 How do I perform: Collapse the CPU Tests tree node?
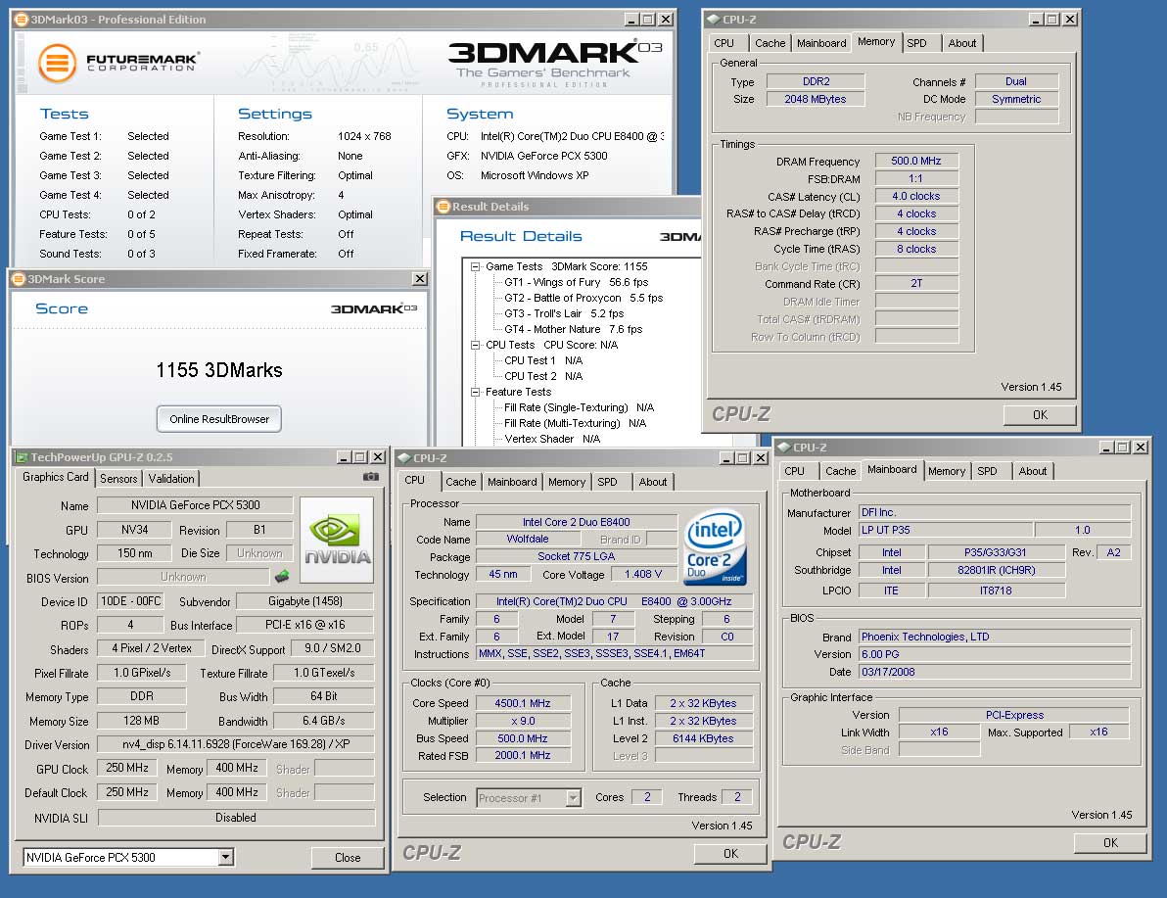(x=475, y=345)
